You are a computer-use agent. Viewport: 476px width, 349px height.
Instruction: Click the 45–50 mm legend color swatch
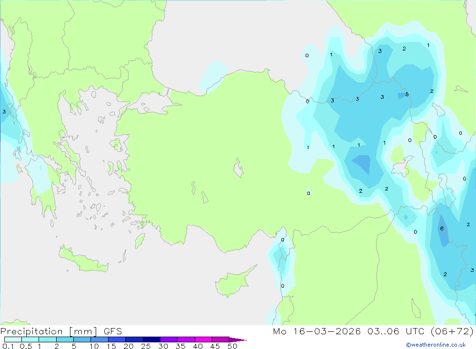(x=220, y=339)
